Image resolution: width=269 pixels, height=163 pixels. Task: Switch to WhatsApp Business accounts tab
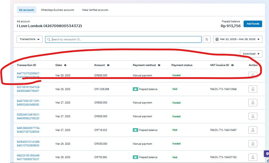coord(57,10)
